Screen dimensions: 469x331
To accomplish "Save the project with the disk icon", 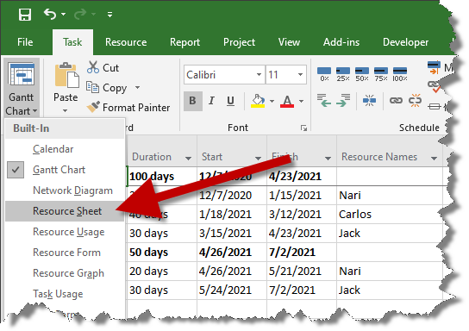I will 25,15.
